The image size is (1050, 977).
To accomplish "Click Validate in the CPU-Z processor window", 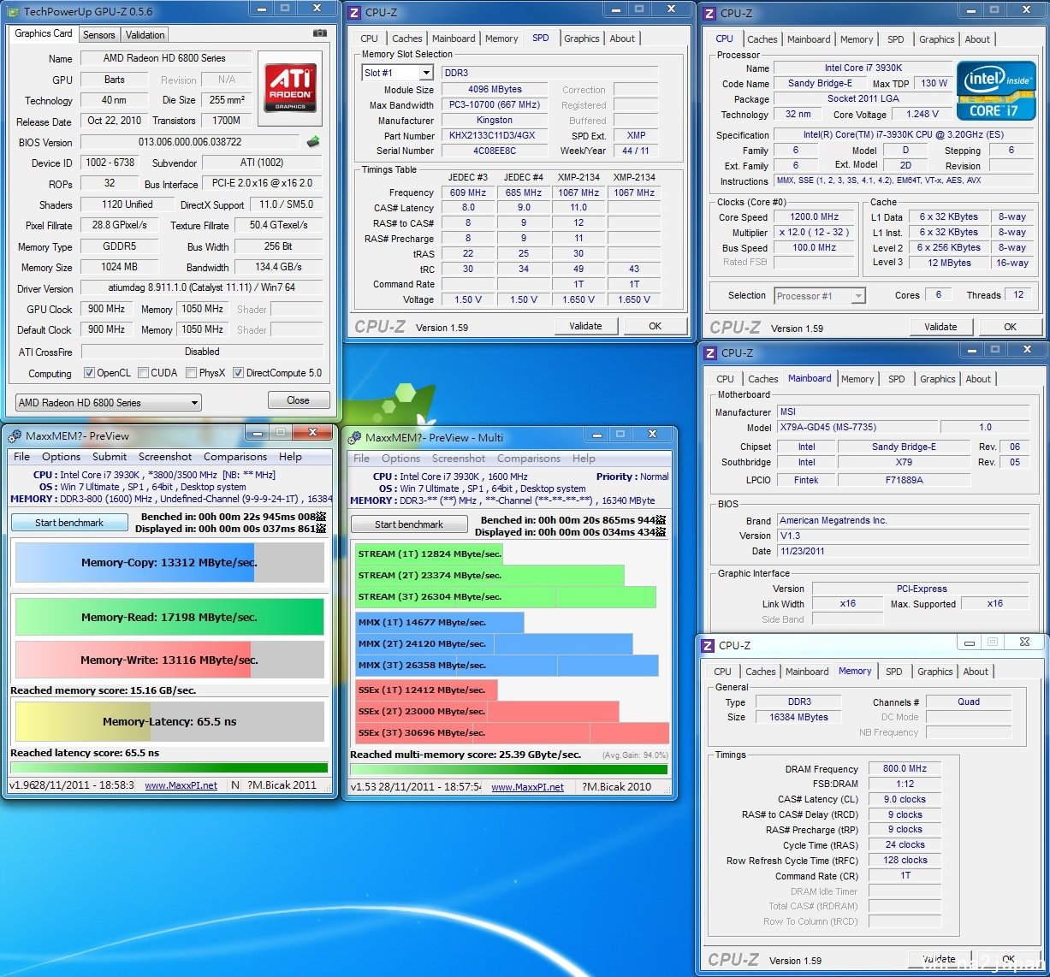I will pyautogui.click(x=940, y=327).
